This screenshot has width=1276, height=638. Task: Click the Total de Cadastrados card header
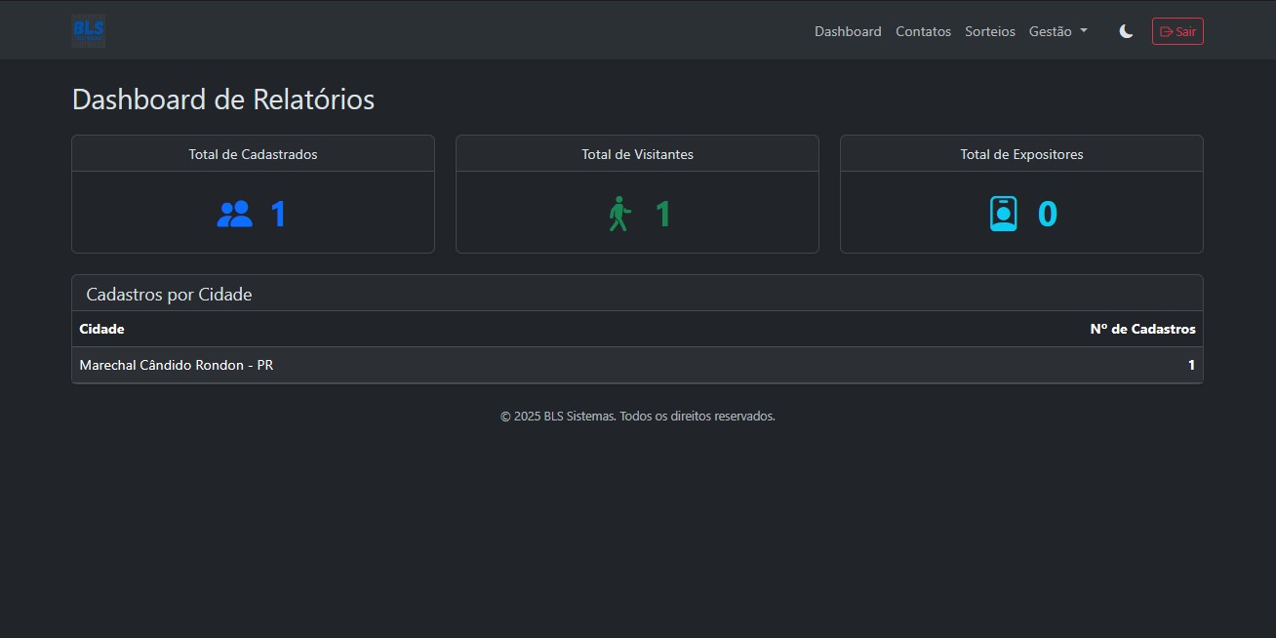253,154
